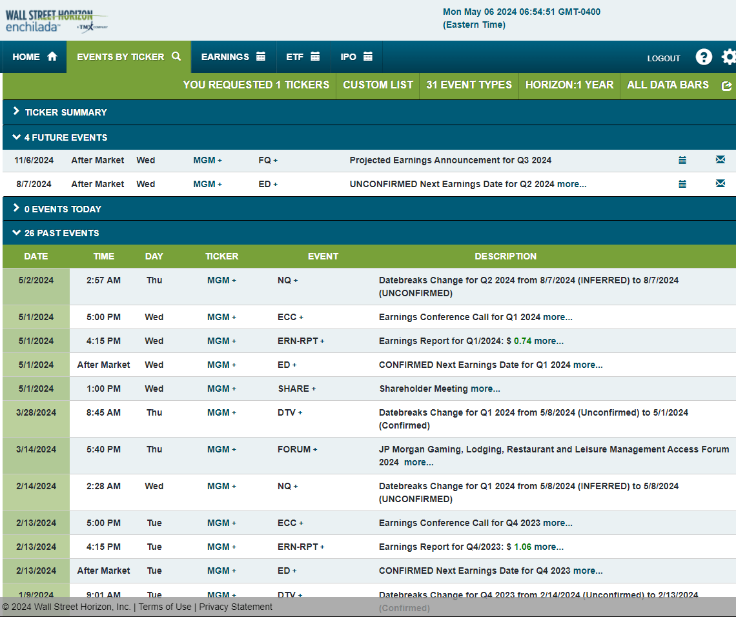Open the 31 Event Types filter
This screenshot has width=736, height=617.
pyautogui.click(x=469, y=85)
